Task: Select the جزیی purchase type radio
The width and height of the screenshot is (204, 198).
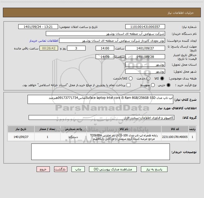Action: pyautogui.click(x=168, y=85)
